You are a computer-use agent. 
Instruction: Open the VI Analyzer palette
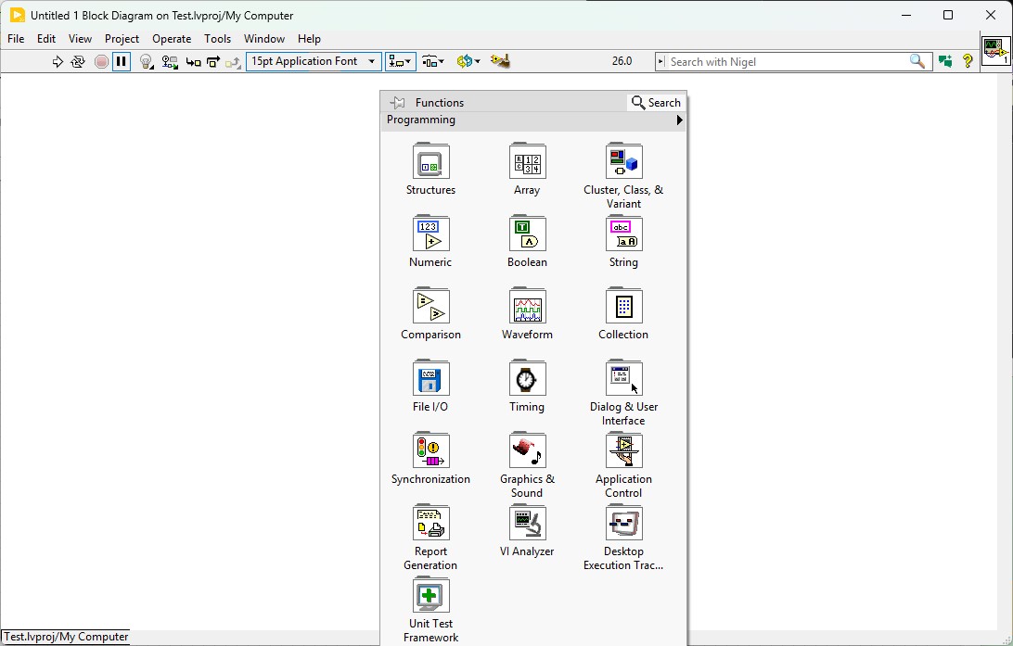click(x=527, y=530)
